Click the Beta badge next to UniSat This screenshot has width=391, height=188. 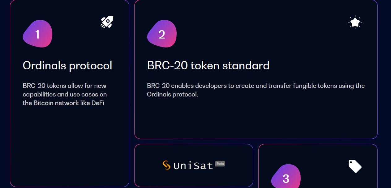tap(220, 164)
